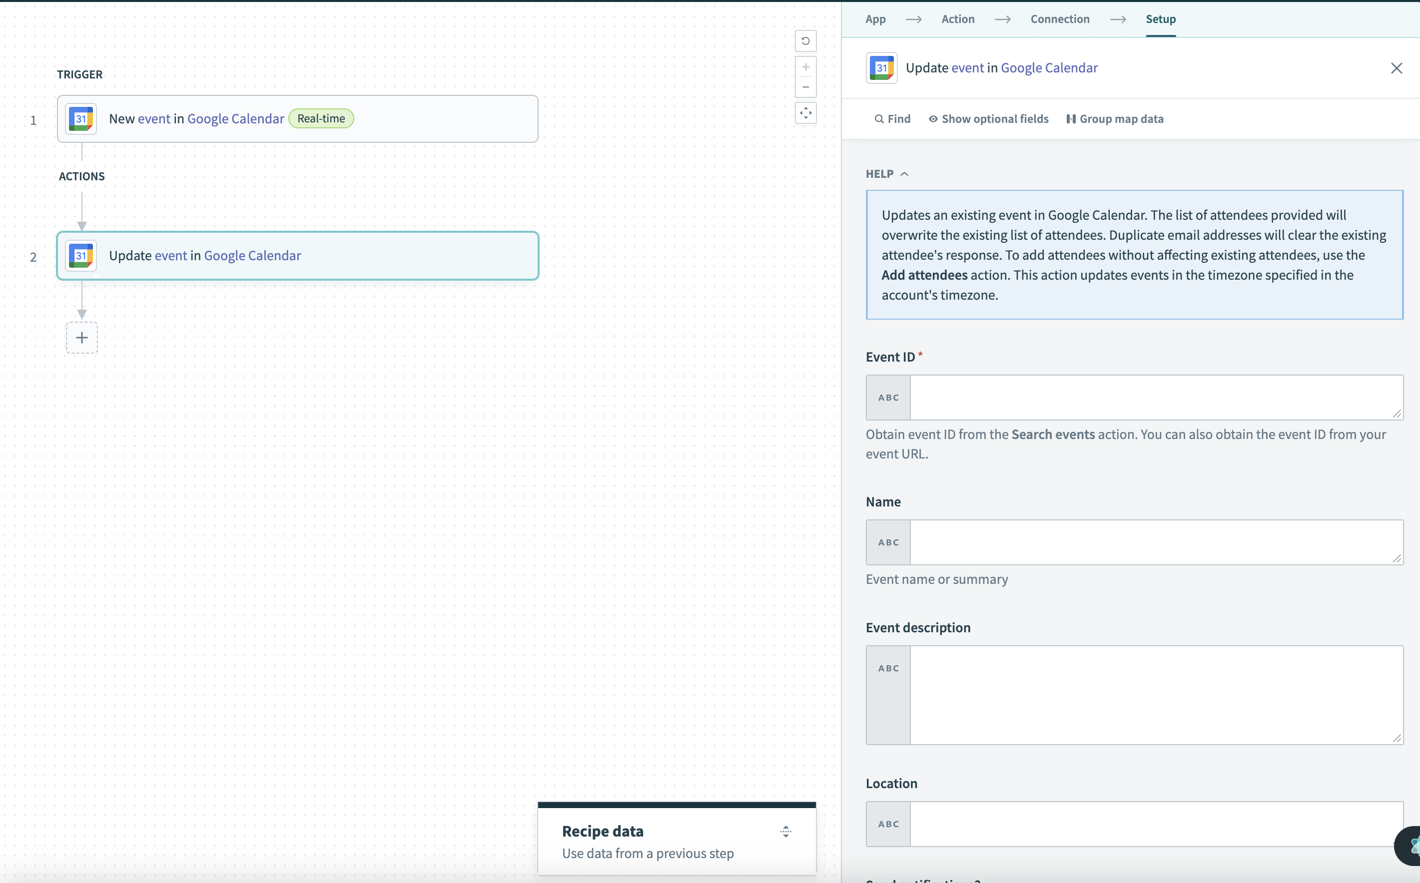The image size is (1420, 883).
Task: Select the Update event action step
Action: pyautogui.click(x=297, y=256)
